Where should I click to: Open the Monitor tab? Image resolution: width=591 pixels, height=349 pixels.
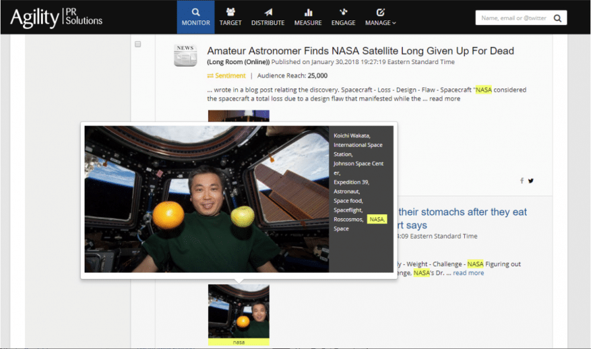point(195,17)
